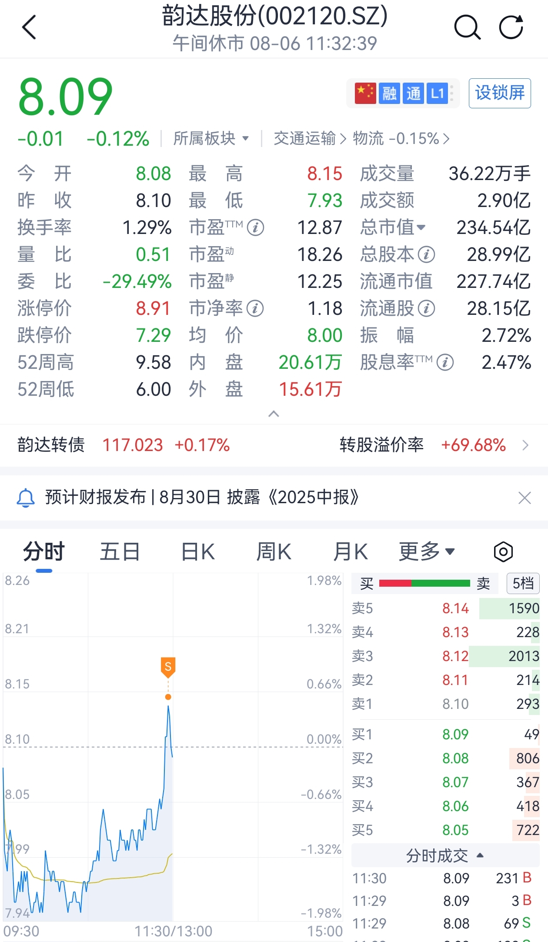548x942 pixels.
Task: Open the stock search magnifier icon
Action: [x=468, y=27]
